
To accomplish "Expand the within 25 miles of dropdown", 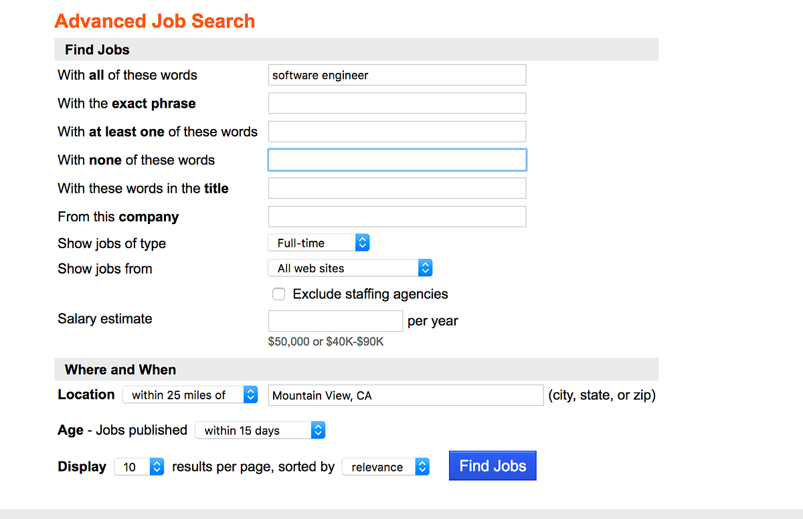I will coord(190,395).
